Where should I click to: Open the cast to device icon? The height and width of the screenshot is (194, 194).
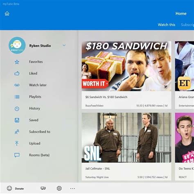(x=43, y=188)
